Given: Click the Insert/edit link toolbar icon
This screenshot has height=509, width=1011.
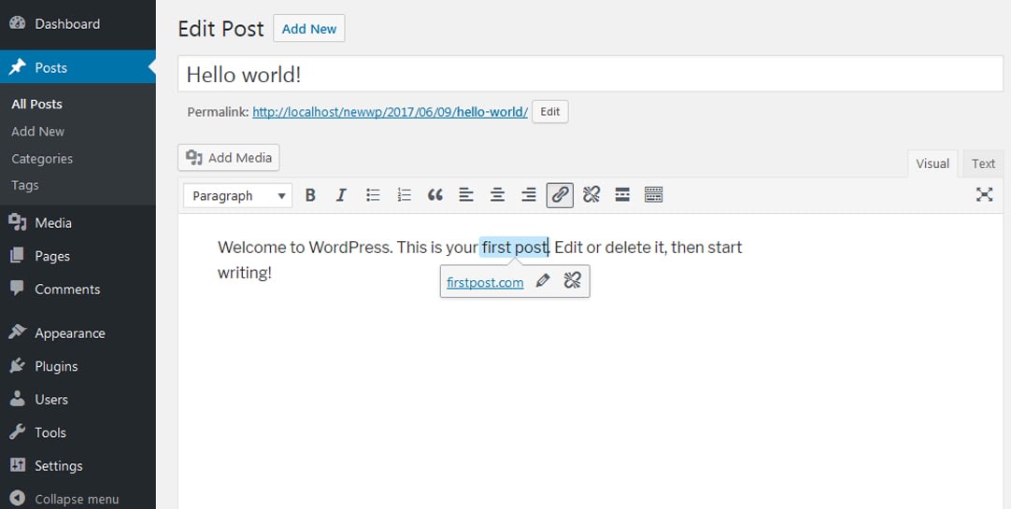Looking at the screenshot, I should [x=560, y=195].
